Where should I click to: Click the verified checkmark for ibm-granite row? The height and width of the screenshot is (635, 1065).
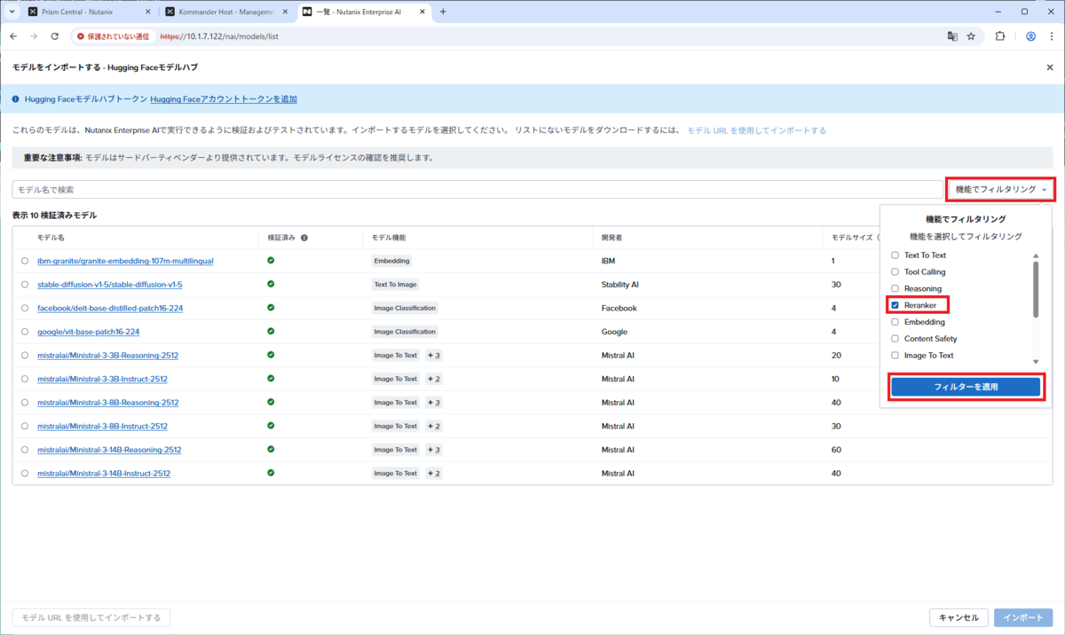[271, 261]
